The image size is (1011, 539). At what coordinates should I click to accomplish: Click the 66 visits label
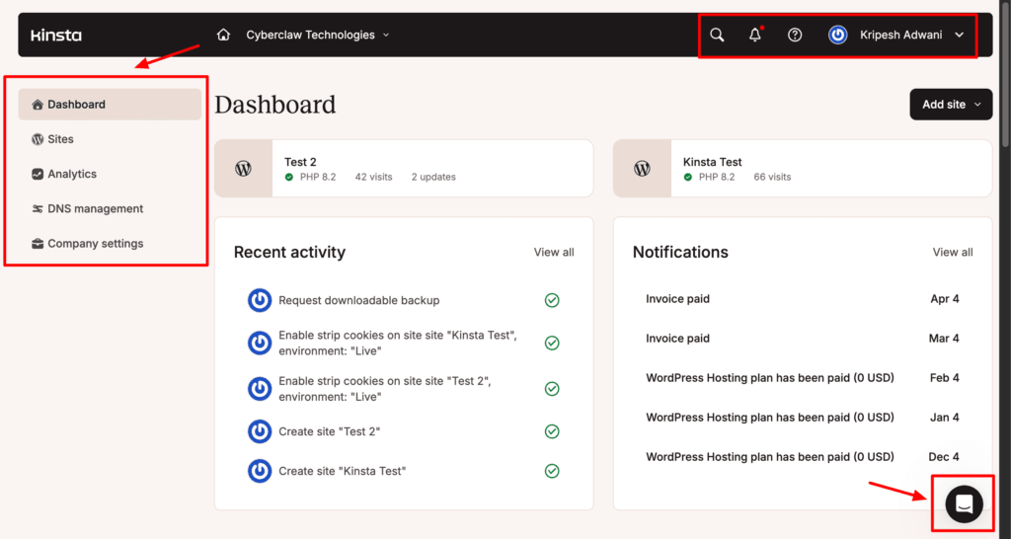(x=772, y=177)
